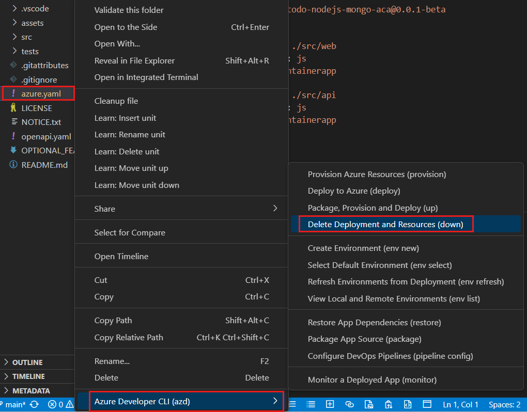Choose Open Timeline
The height and width of the screenshot is (412, 527).
point(181,256)
